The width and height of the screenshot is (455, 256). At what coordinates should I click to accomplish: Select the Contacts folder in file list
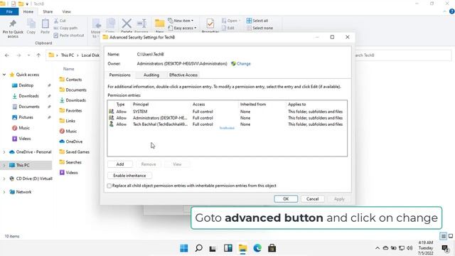click(73, 79)
